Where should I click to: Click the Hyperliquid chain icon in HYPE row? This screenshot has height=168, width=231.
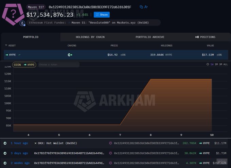coord(70,55)
